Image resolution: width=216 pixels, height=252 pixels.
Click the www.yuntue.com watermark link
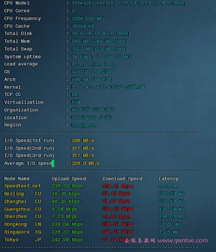[182, 240]
